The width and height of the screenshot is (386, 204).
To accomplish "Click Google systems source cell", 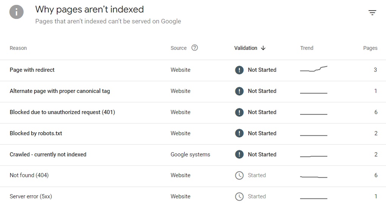I will pyautogui.click(x=190, y=155).
